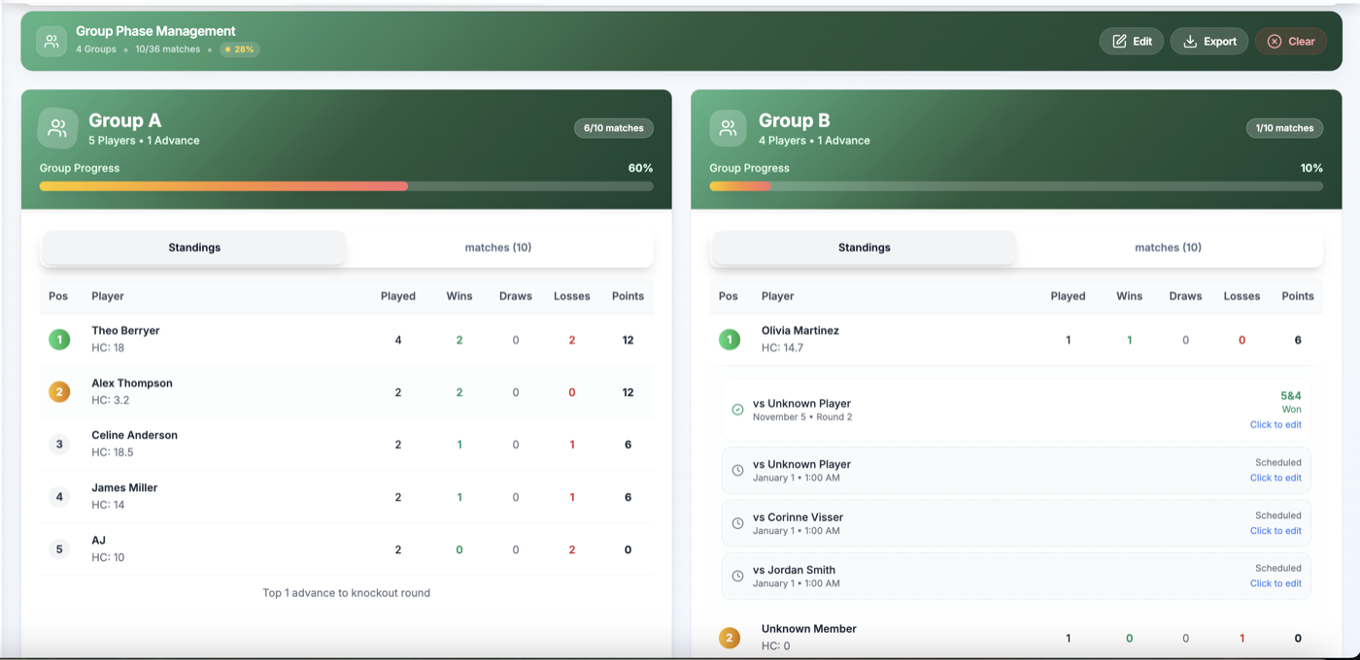The width and height of the screenshot is (1360, 660).
Task: Click the 28% progress badge in header
Action: (x=239, y=49)
